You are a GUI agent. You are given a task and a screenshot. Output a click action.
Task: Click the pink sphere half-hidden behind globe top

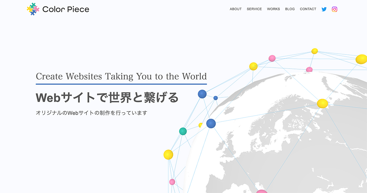pyautogui.click(x=309, y=70)
